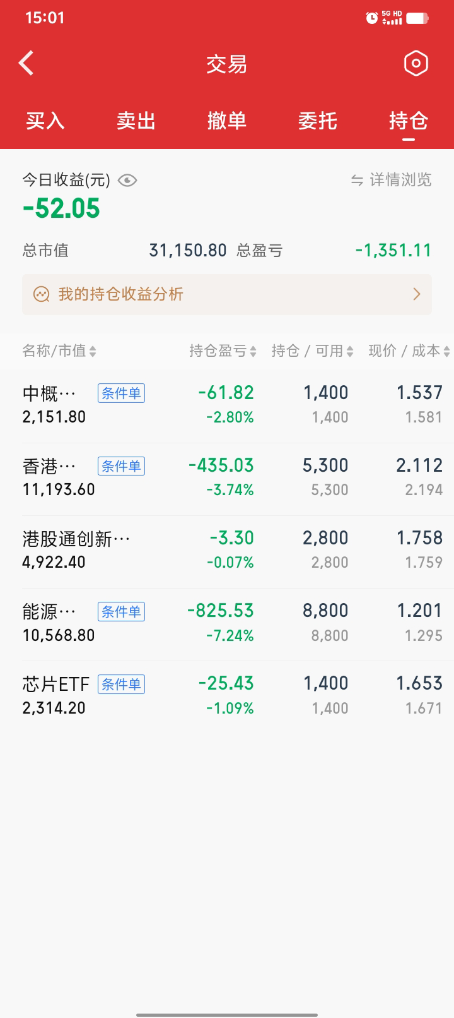Toggle the eye icon hiding today's earnings
The height and width of the screenshot is (1018, 454).
click(127, 181)
